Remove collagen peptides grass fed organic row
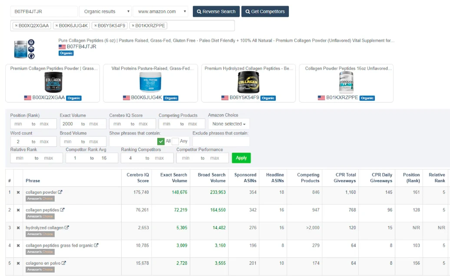The image size is (450, 276). 18,246
